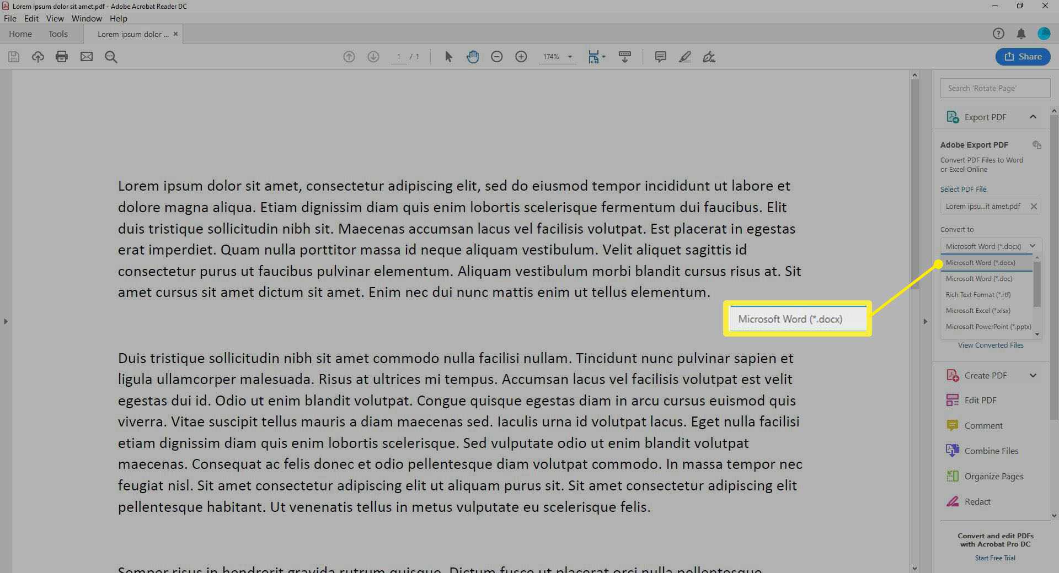
Task: Go to previous page arrow
Action: pos(349,57)
